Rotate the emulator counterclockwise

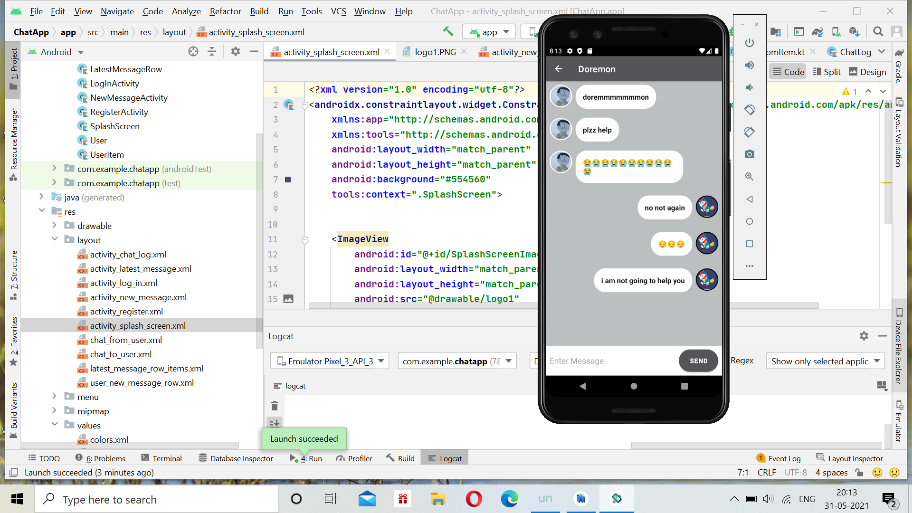point(750,110)
